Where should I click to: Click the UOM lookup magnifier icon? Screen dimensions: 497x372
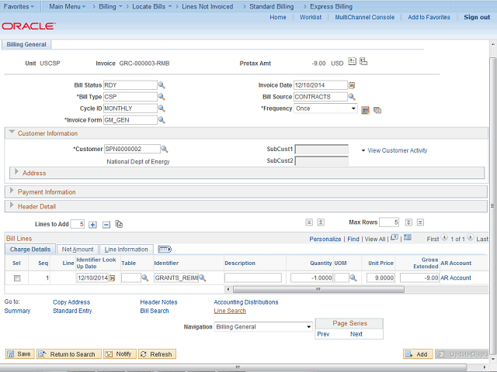pyautogui.click(x=352, y=277)
